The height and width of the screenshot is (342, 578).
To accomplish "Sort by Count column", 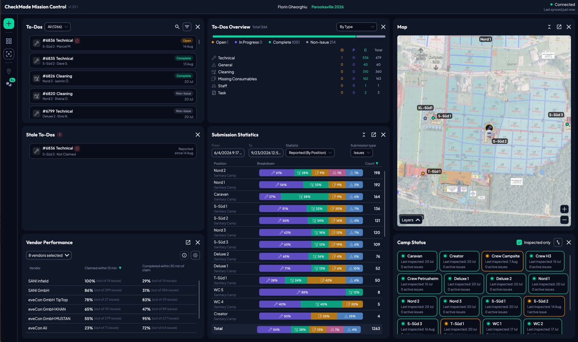I will pyautogui.click(x=372, y=163).
